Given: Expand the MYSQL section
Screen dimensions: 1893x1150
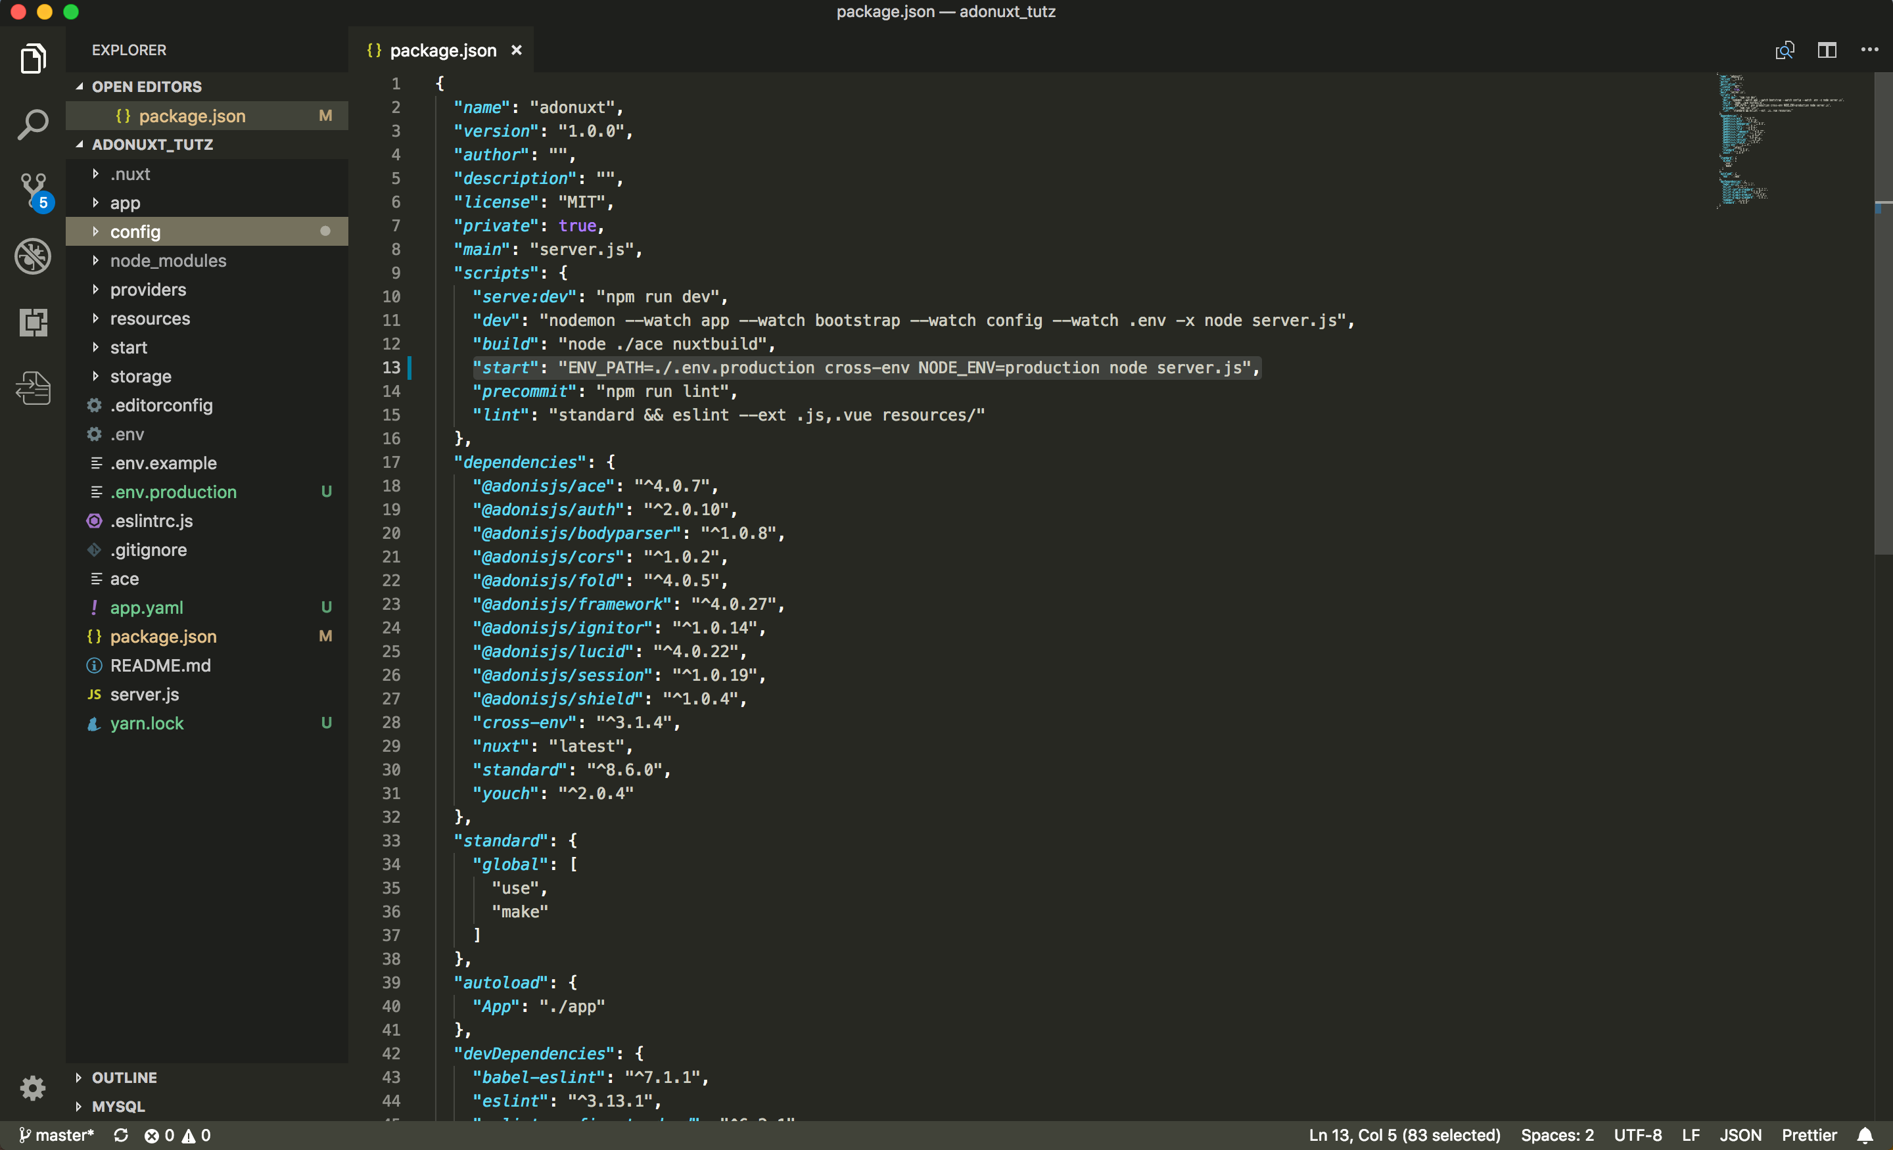Looking at the screenshot, I should (206, 1107).
